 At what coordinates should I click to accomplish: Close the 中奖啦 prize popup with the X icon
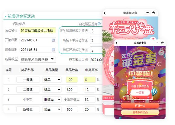pos(159,64)
